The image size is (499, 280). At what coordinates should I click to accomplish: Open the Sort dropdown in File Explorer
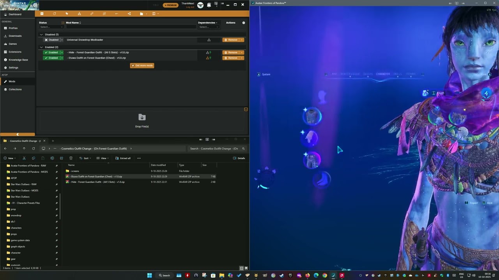click(85, 158)
